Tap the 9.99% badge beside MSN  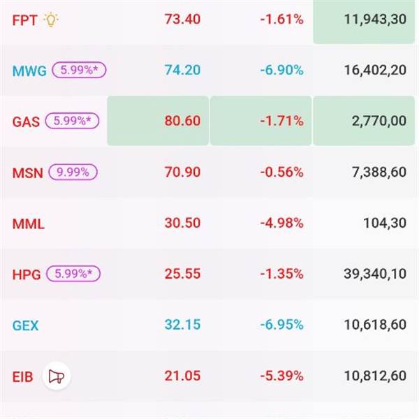73,172
